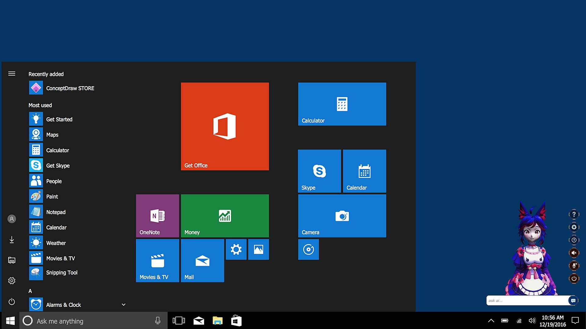Screen dimensions: 586x329
Task: Open the Camera tile
Action: tap(342, 216)
